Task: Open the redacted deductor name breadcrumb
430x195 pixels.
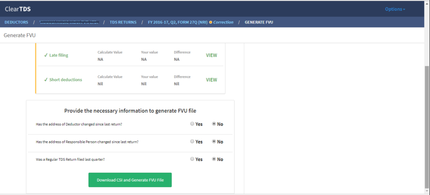Action: 69,22
